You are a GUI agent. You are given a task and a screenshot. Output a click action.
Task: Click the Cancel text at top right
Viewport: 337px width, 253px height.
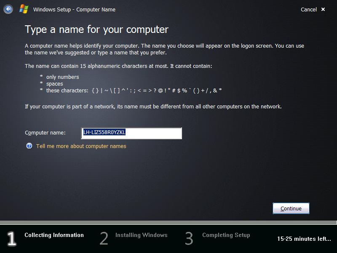[x=309, y=9]
